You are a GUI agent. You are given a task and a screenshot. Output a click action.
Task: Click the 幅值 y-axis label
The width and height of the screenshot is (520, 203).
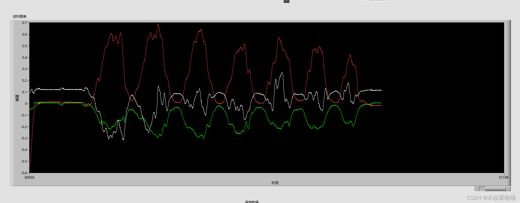pyautogui.click(x=17, y=98)
